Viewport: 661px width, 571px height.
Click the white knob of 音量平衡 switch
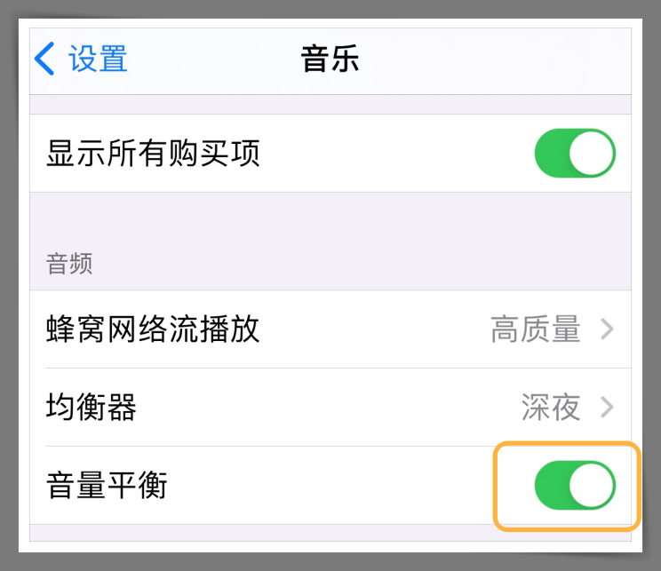click(x=591, y=485)
